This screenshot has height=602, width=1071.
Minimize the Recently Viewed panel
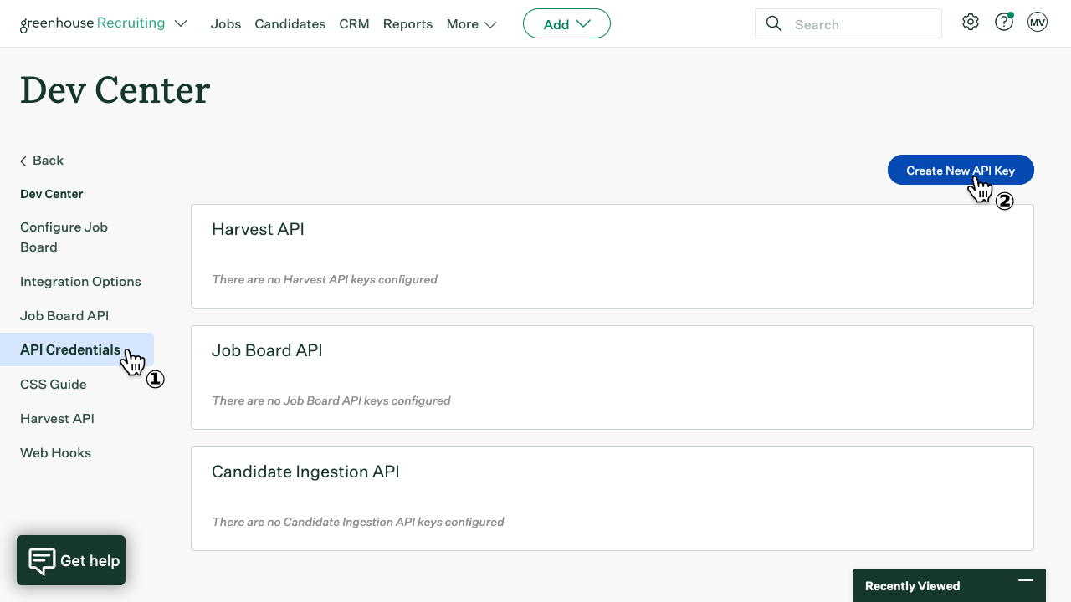point(1025,580)
